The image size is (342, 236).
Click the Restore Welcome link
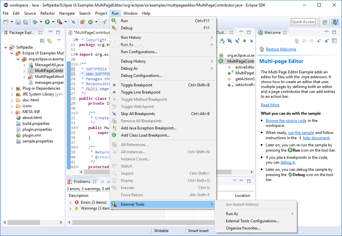281,49
